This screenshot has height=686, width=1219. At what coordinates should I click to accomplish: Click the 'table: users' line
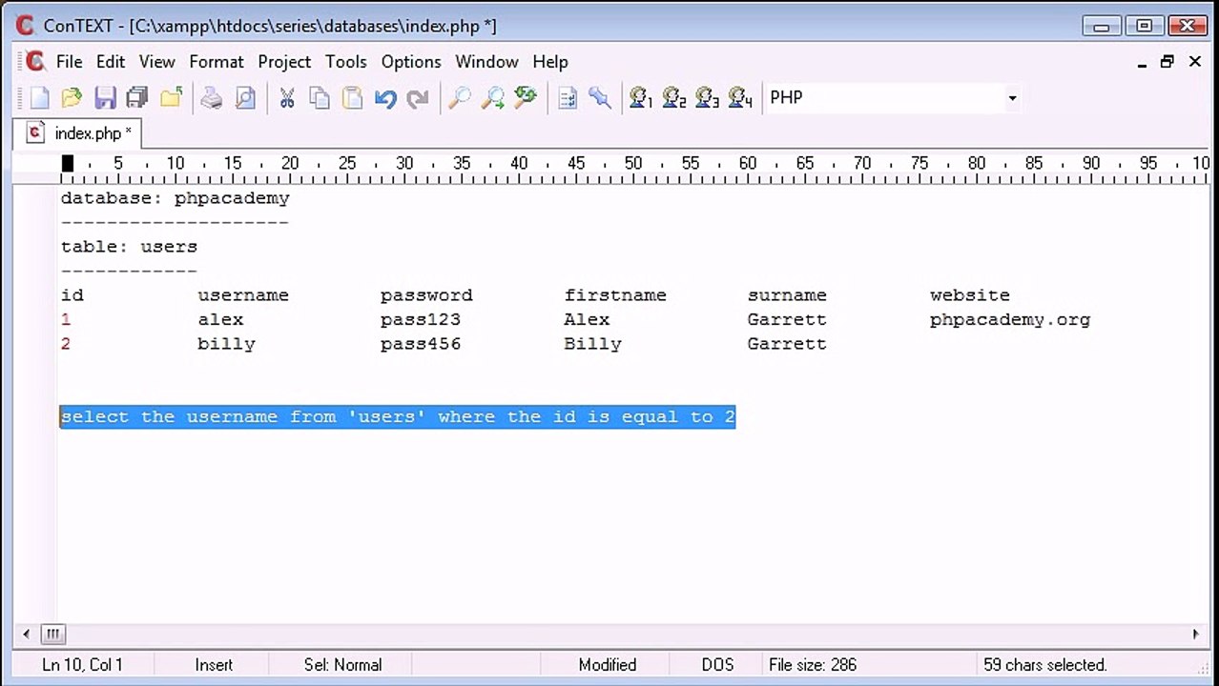(129, 247)
